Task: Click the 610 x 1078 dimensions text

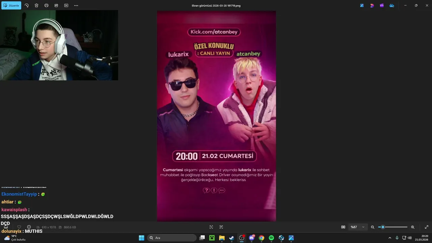Action: (49, 227)
